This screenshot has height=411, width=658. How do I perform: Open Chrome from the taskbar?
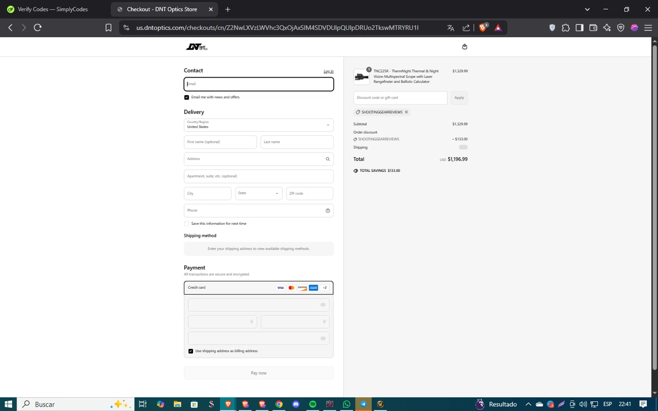279,404
